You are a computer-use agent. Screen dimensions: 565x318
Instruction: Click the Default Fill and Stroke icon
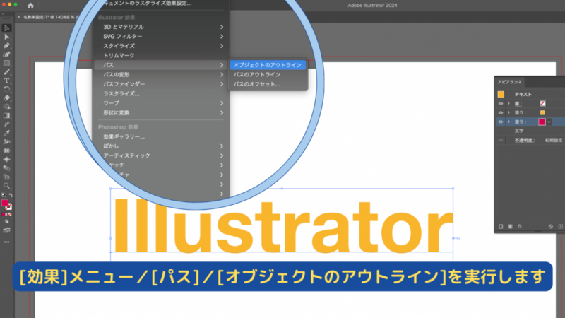pyautogui.click(x=4, y=195)
